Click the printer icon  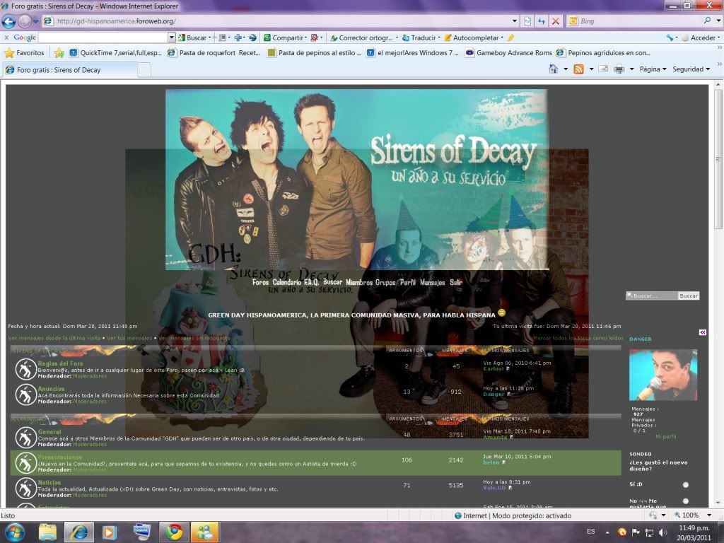pyautogui.click(x=619, y=69)
